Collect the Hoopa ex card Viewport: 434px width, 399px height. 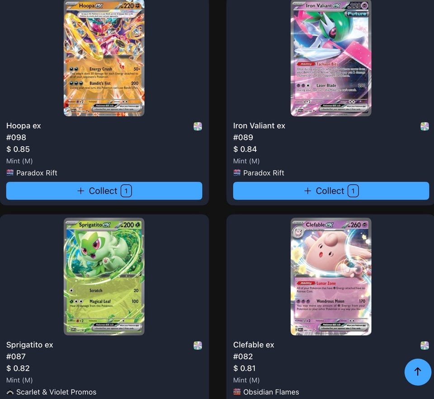104,190
